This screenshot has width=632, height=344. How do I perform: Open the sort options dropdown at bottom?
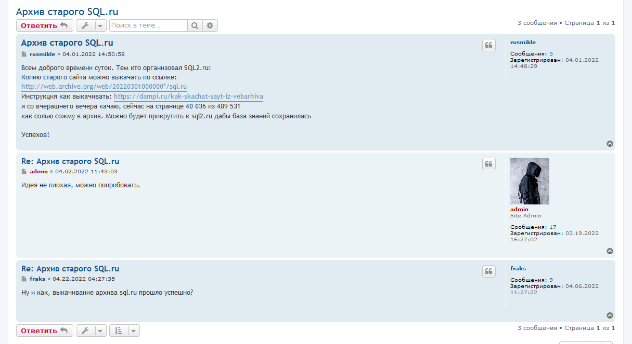(124, 331)
